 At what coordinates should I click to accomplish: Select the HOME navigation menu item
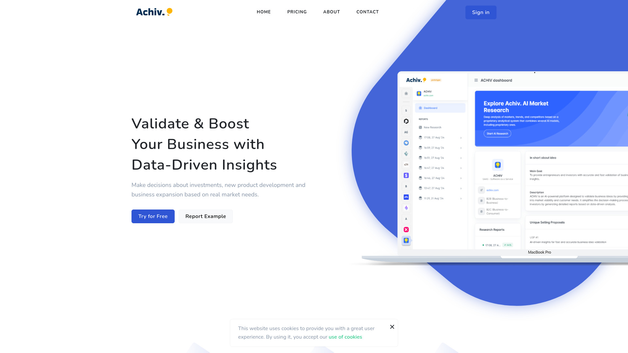coord(264,12)
